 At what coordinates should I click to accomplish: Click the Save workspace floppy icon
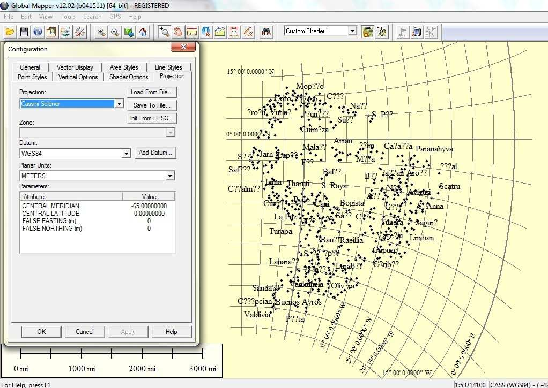(x=24, y=32)
